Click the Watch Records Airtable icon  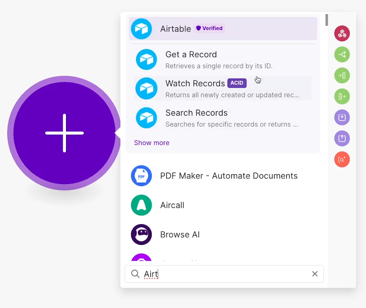coord(147,88)
